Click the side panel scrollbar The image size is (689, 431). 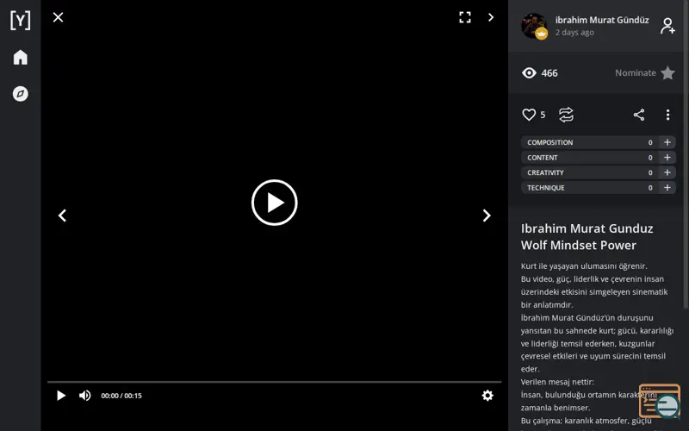click(686, 154)
